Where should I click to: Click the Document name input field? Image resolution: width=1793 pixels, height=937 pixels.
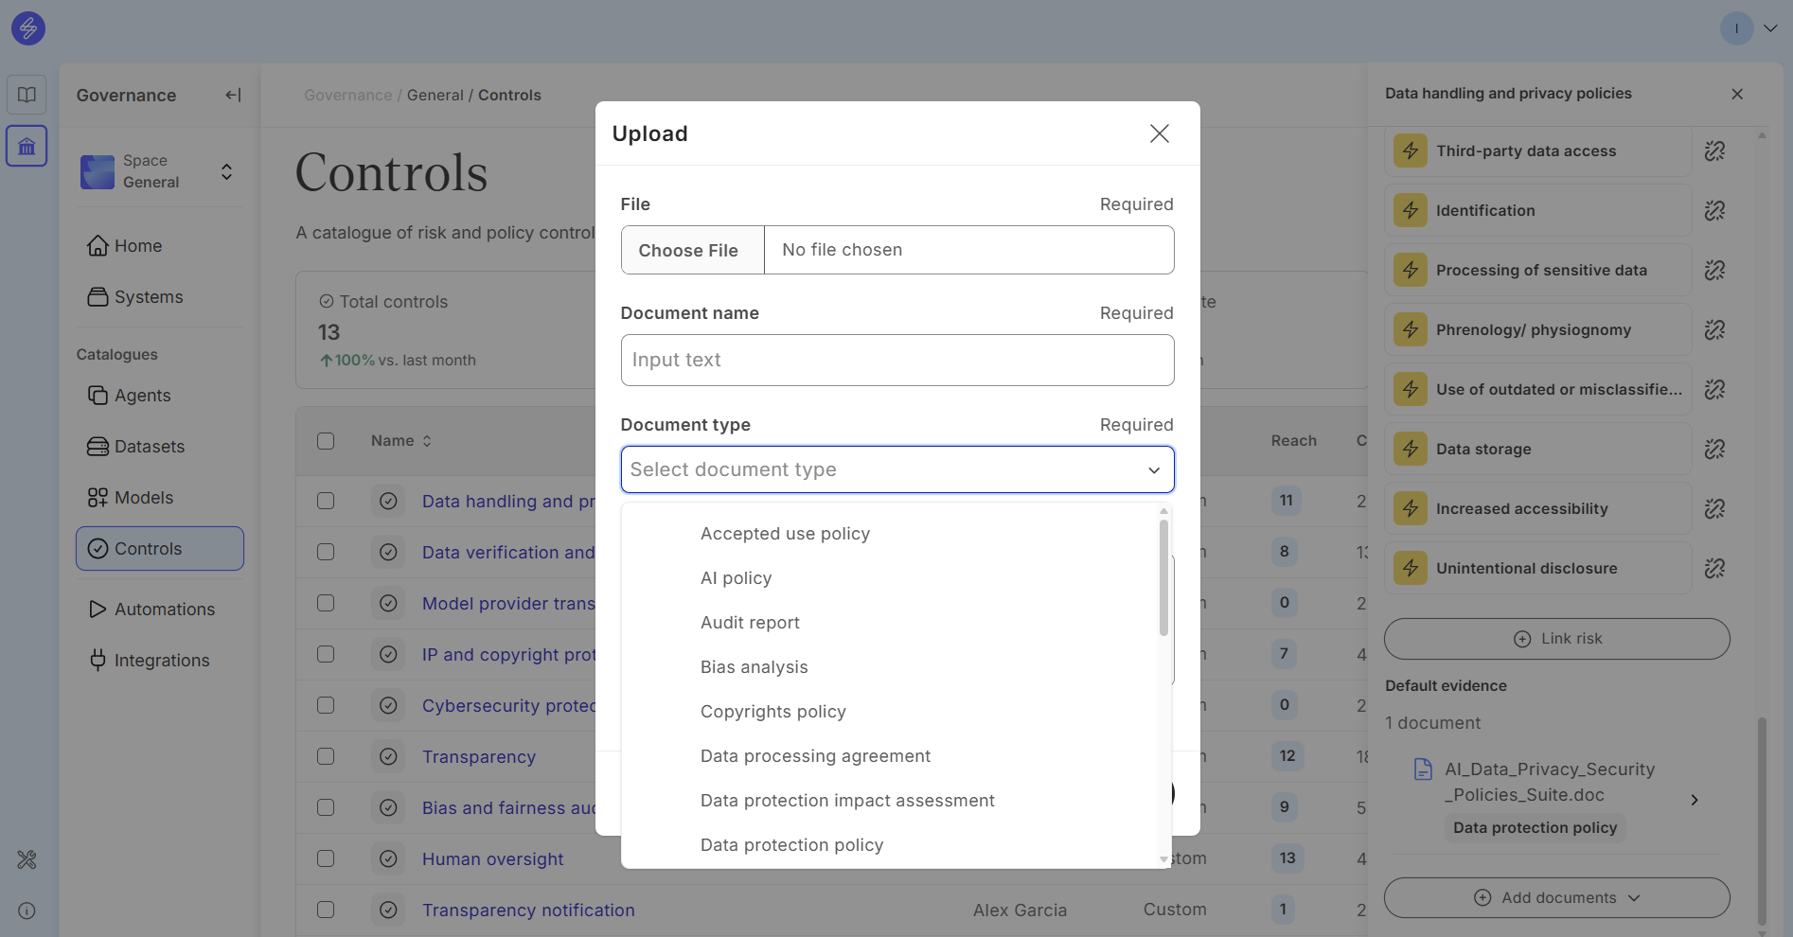[x=896, y=361]
